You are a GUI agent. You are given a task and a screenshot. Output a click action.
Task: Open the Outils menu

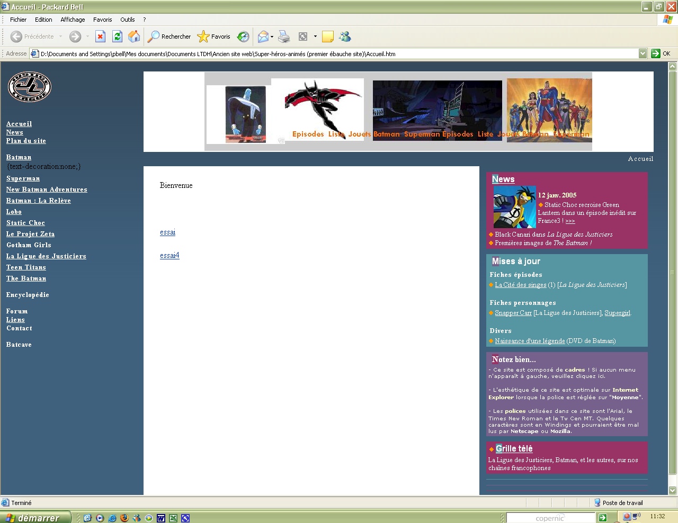[x=127, y=20]
